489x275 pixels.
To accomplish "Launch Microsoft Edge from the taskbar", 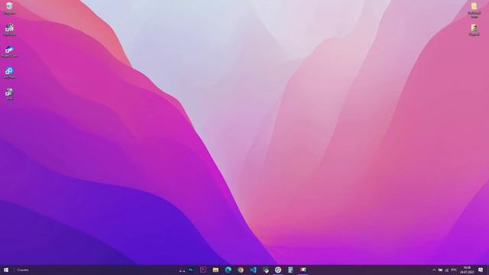I will click(x=228, y=270).
